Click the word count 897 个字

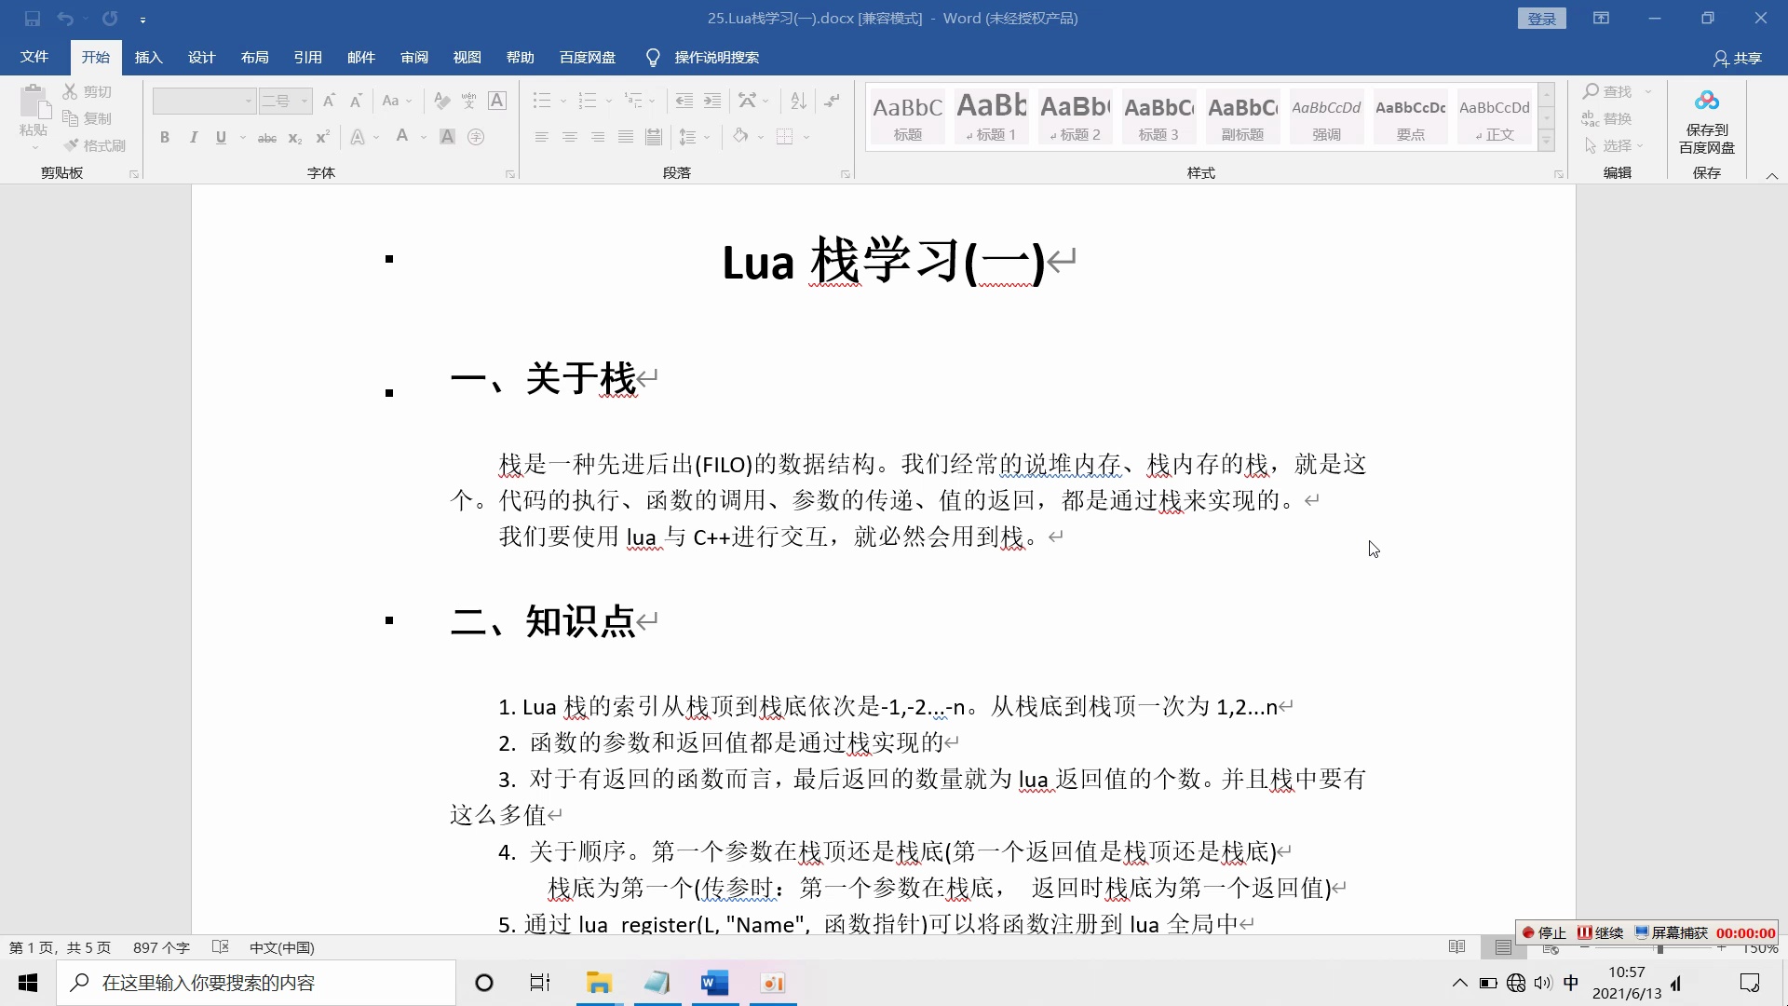coord(160,947)
